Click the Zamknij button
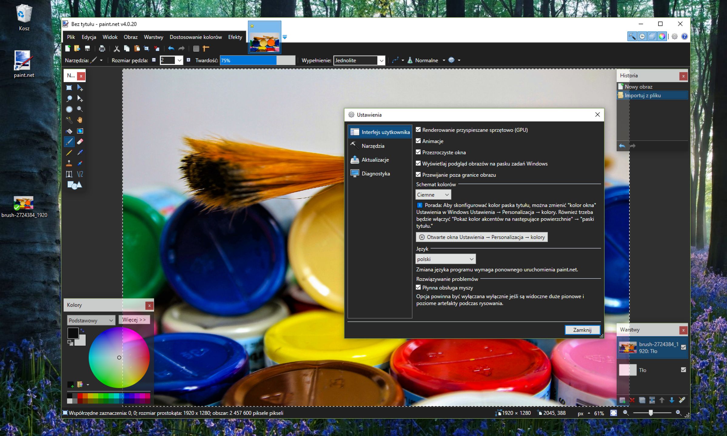 point(582,330)
